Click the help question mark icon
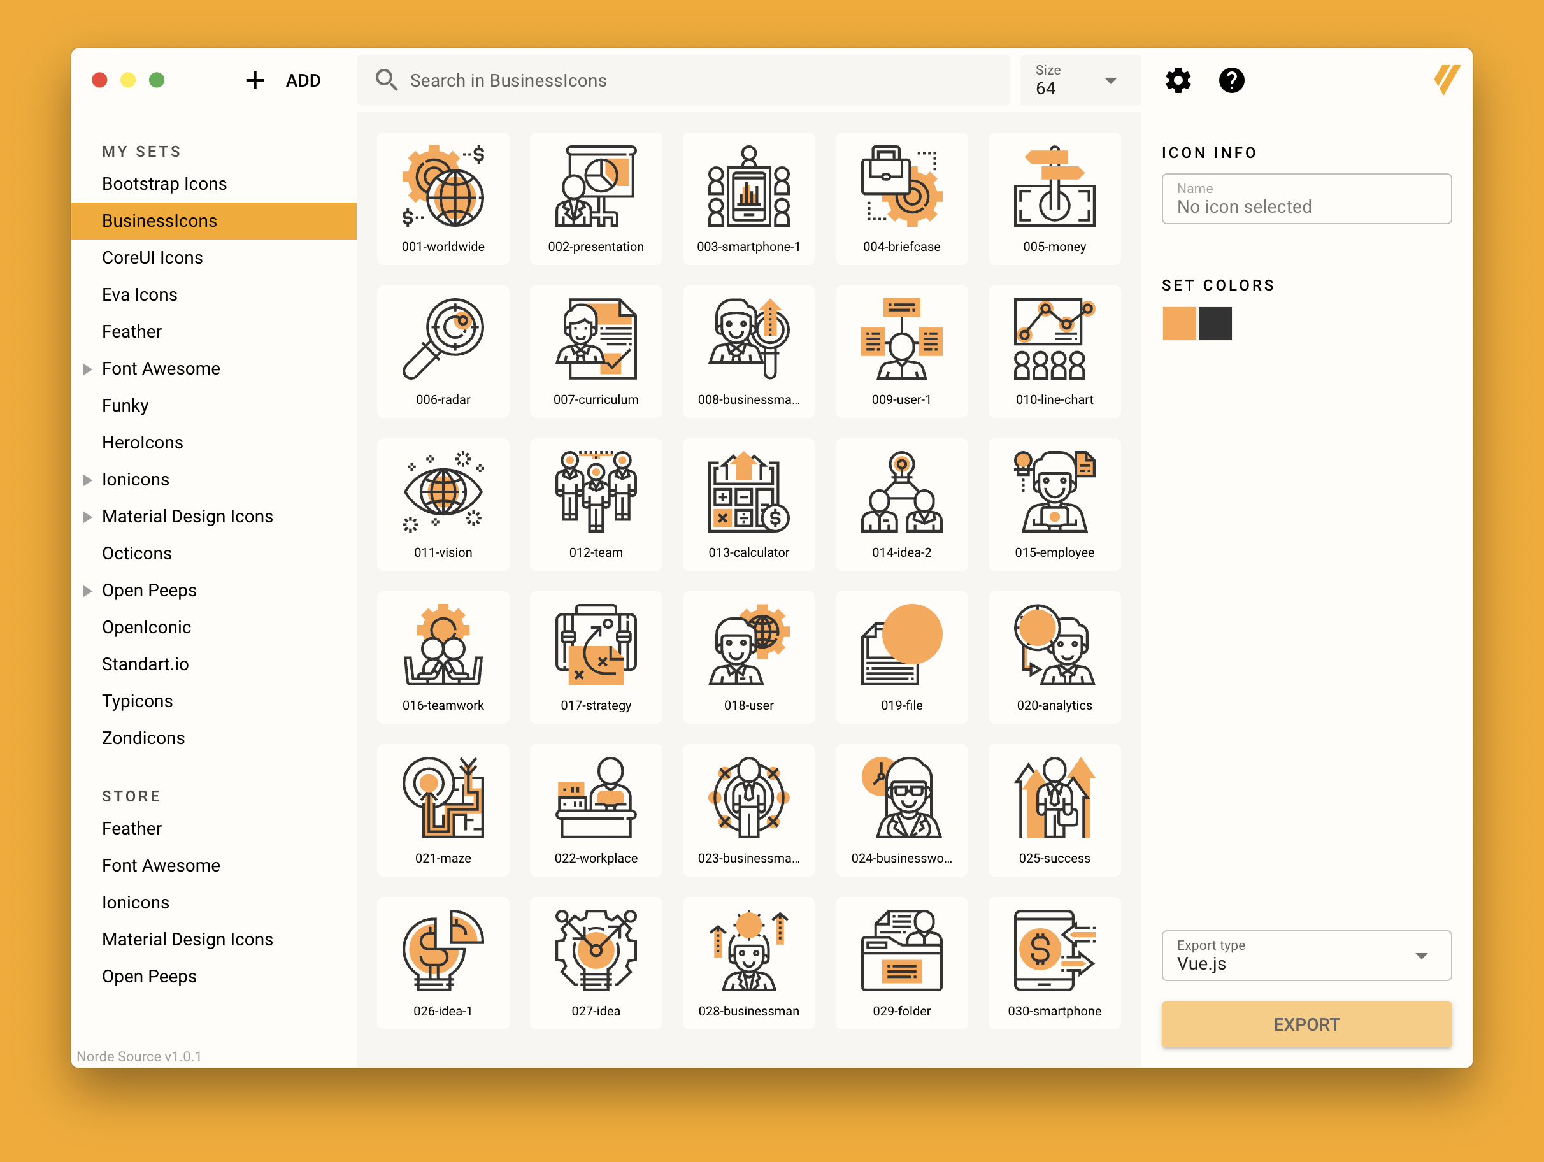 [1231, 80]
